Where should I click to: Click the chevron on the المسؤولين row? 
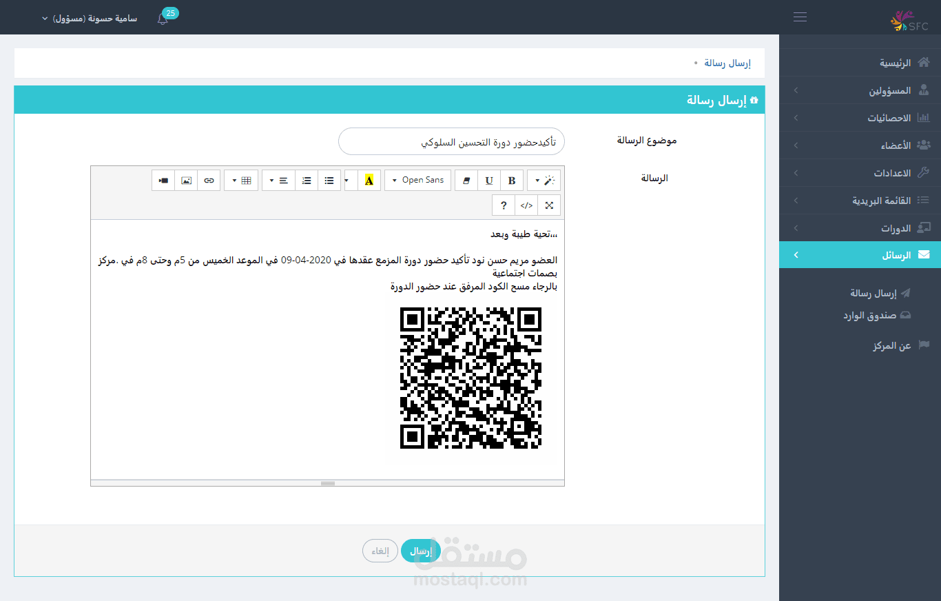[796, 90]
